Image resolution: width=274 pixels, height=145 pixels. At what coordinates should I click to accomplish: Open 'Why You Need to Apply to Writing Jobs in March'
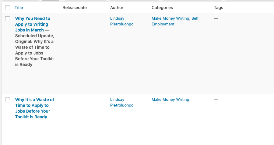point(33,24)
